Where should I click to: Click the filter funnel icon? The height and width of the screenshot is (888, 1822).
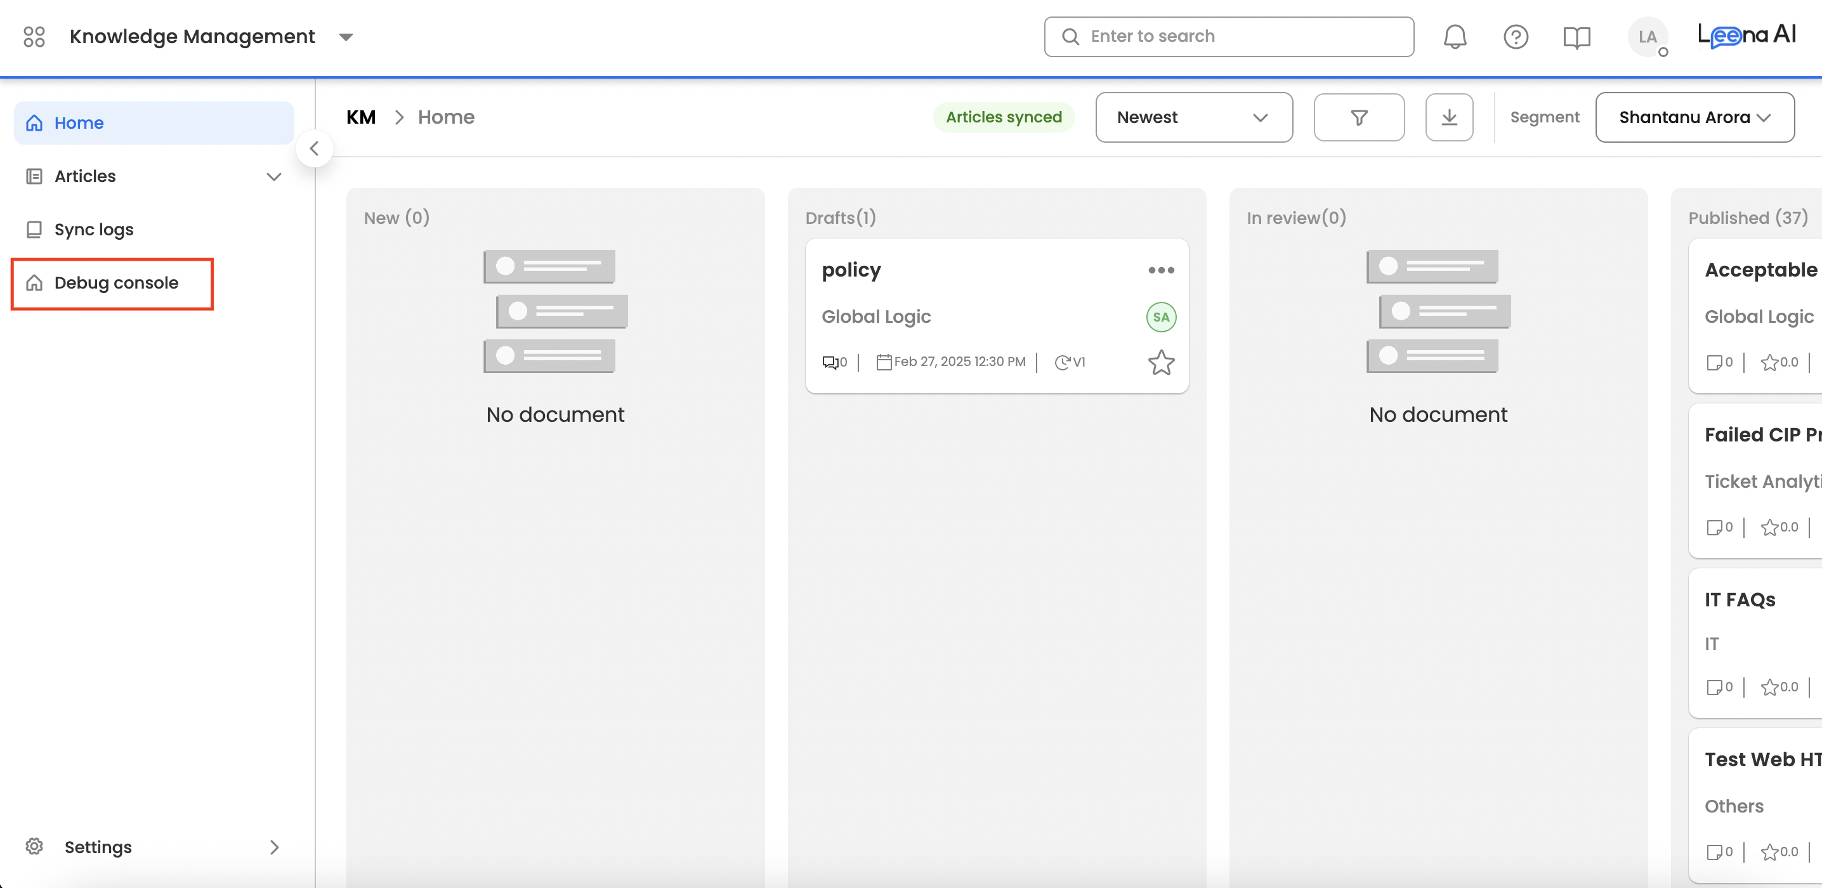click(1358, 117)
